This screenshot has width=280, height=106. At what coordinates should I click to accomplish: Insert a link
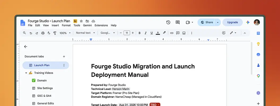(x=172, y=33)
